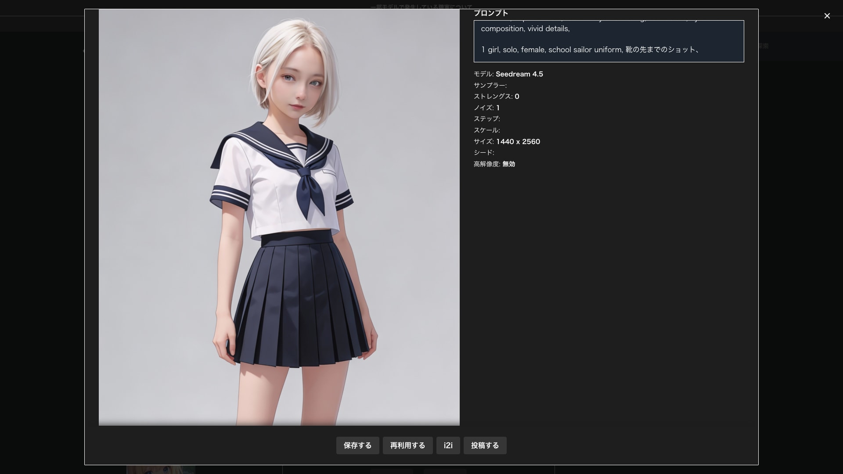Click the シード seed field
This screenshot has width=843, height=474.
(484, 153)
